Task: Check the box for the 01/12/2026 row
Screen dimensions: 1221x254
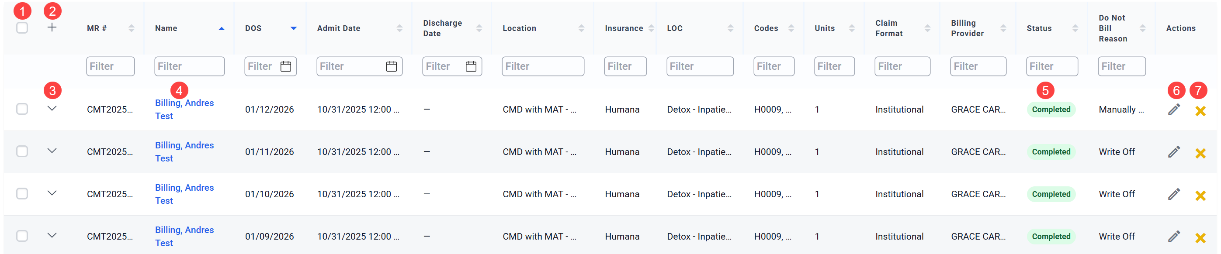Action: [22, 109]
